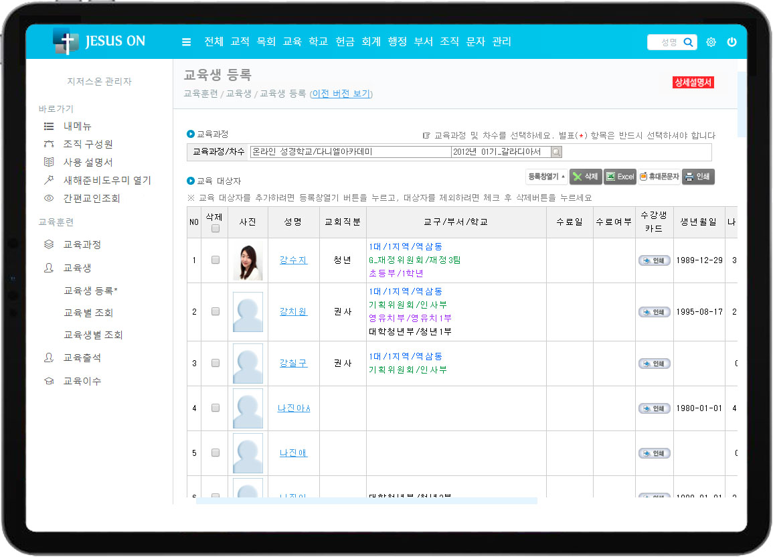This screenshot has width=773, height=557.
Task: Click 강수지's profile photo thumbnail
Action: (x=248, y=260)
